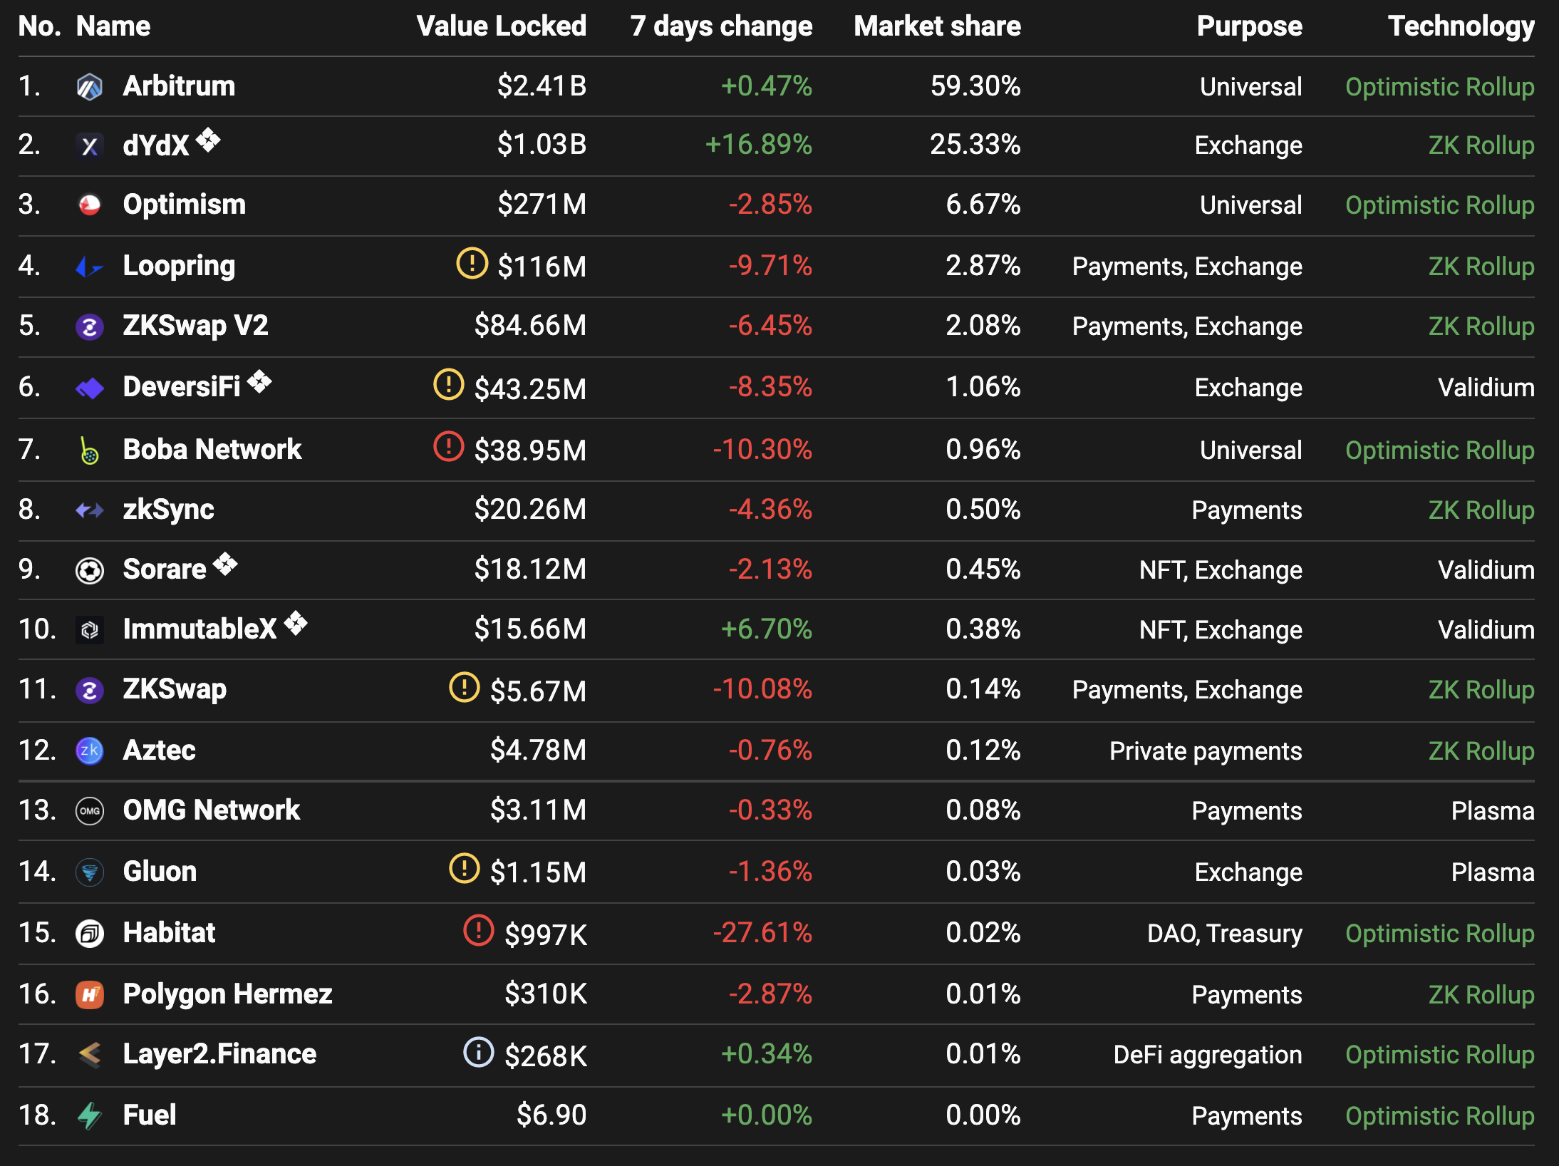Click the StarkEx diamond icon next to DeversiFi
1559x1166 pixels.
(x=259, y=381)
